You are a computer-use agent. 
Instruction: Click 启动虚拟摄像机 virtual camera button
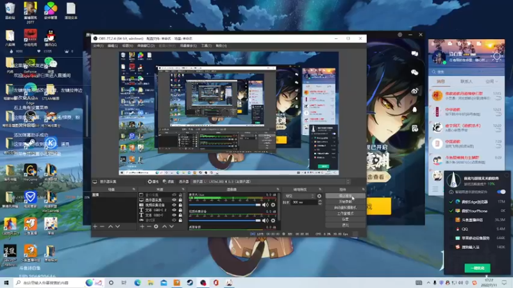click(x=345, y=207)
